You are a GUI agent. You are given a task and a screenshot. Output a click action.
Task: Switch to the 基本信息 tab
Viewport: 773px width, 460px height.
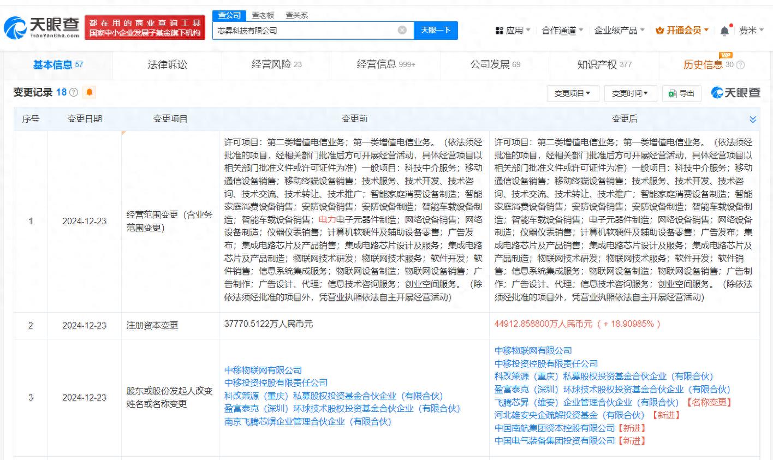pyautogui.click(x=58, y=64)
